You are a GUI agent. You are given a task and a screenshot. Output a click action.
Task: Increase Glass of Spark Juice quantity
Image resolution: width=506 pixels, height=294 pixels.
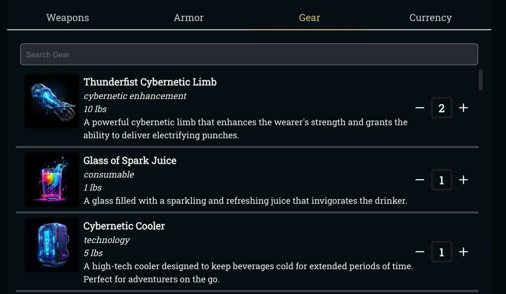(x=463, y=180)
